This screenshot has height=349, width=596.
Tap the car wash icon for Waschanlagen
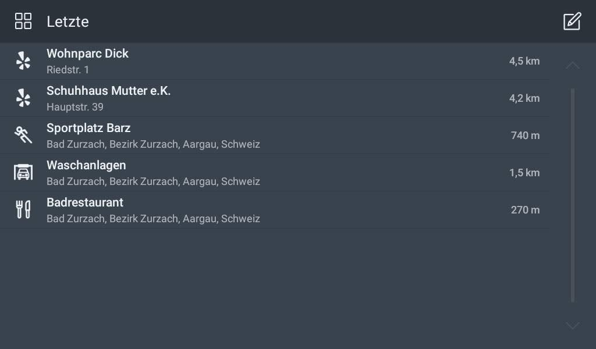pyautogui.click(x=23, y=173)
